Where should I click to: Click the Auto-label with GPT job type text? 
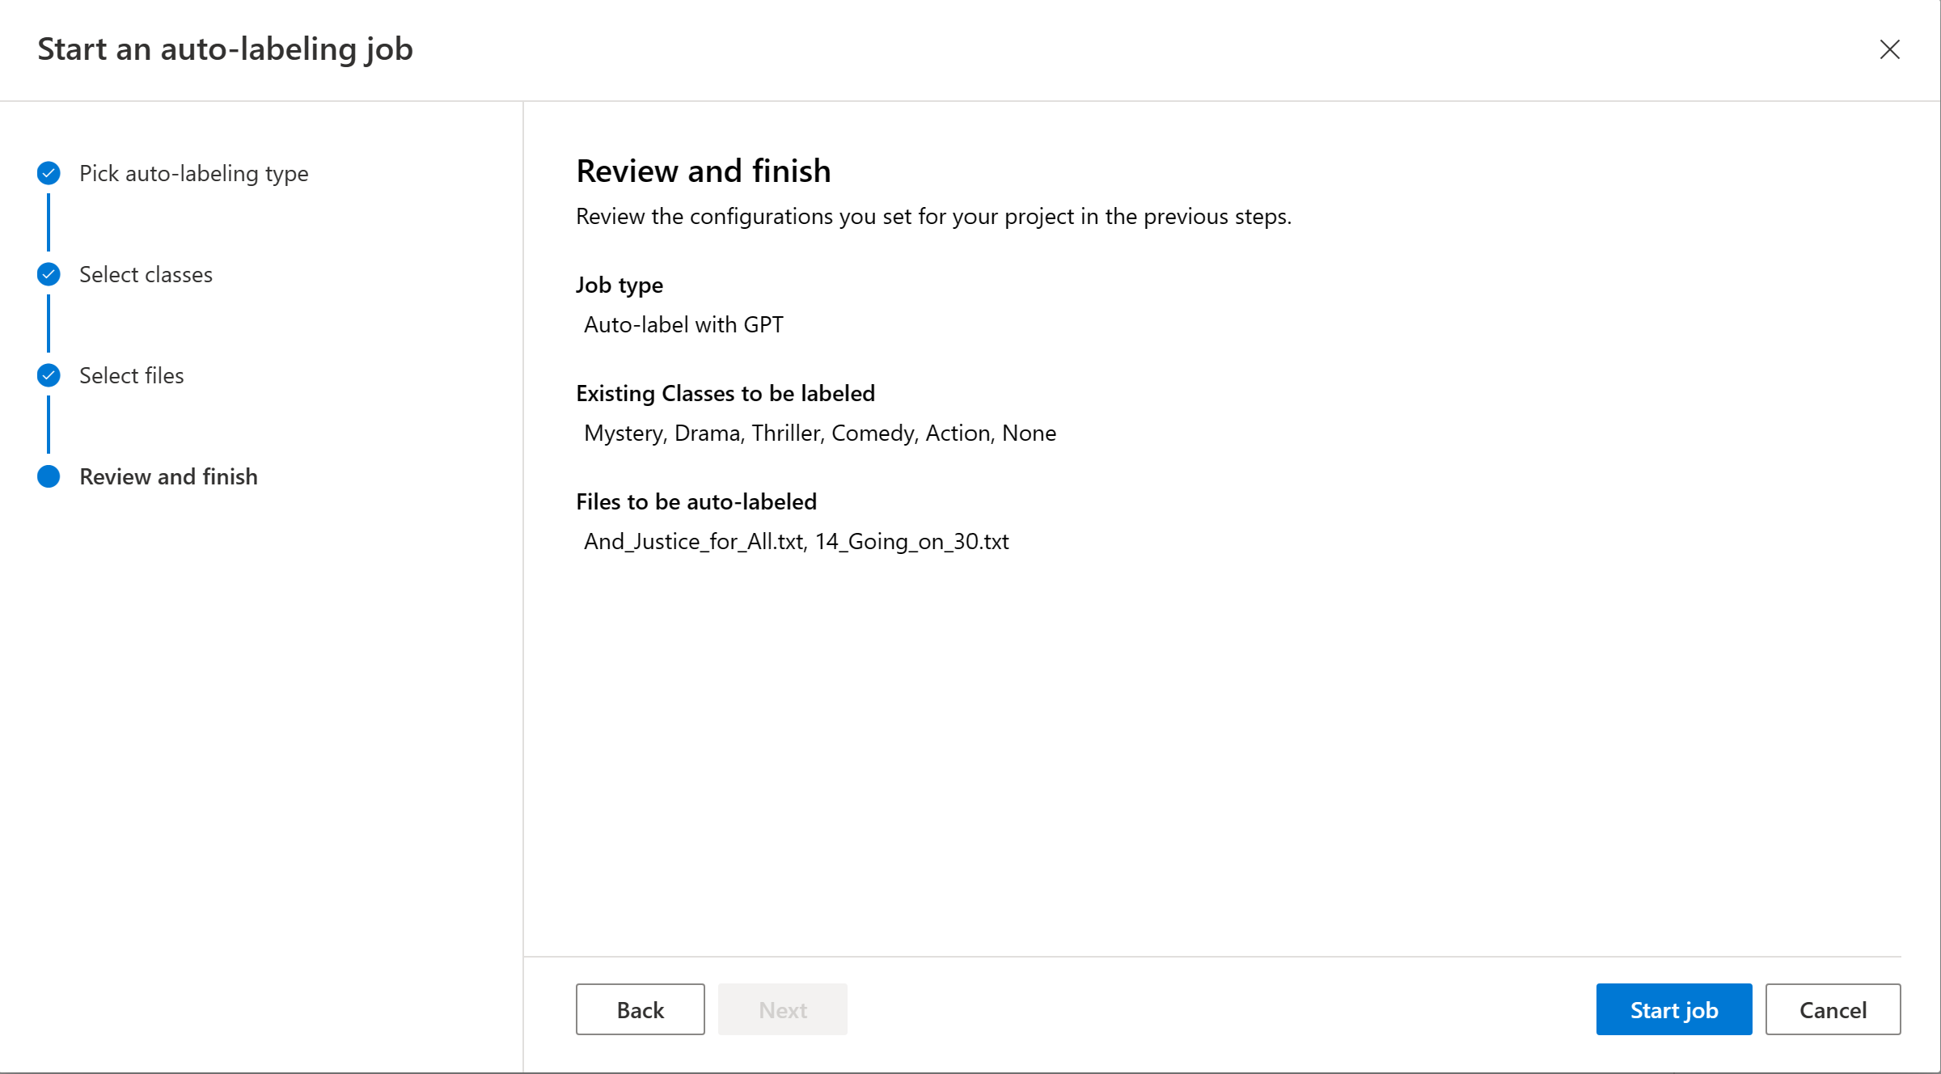click(683, 324)
